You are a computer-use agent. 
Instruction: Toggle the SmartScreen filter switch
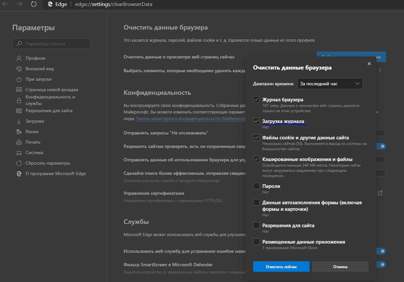pyautogui.click(x=381, y=265)
